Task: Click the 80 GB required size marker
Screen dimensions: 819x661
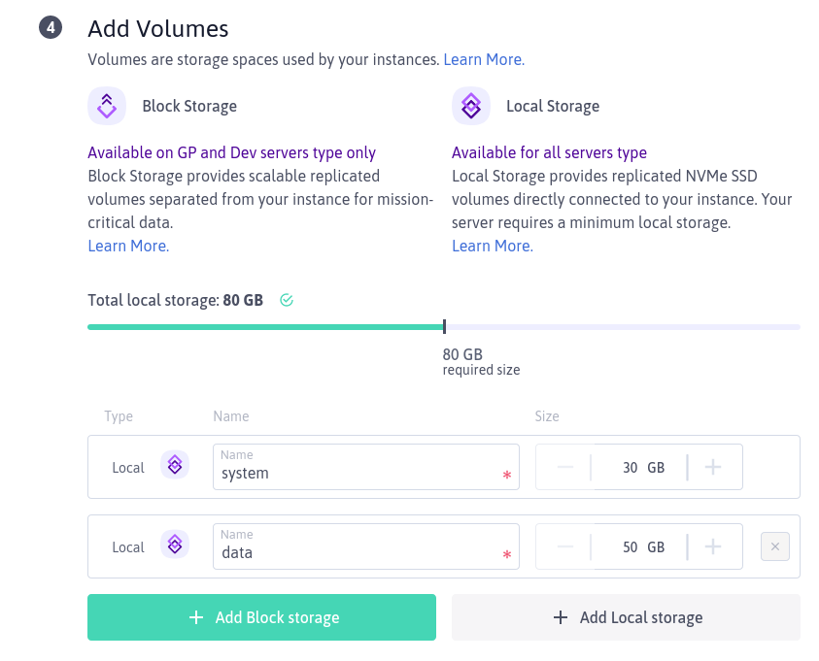Action: (444, 327)
